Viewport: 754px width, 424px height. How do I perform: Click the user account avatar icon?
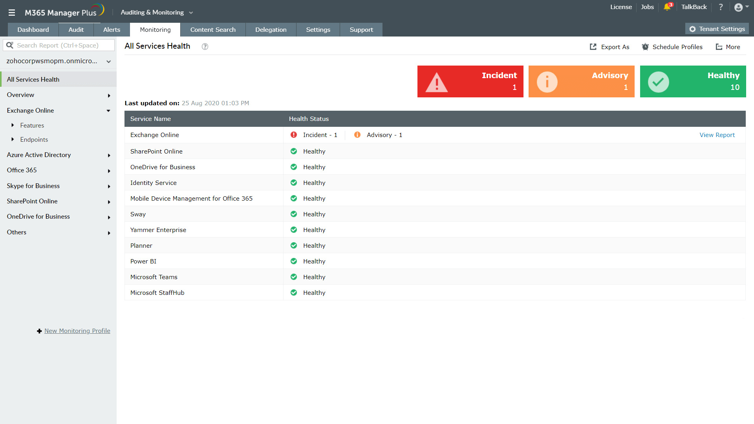click(738, 7)
